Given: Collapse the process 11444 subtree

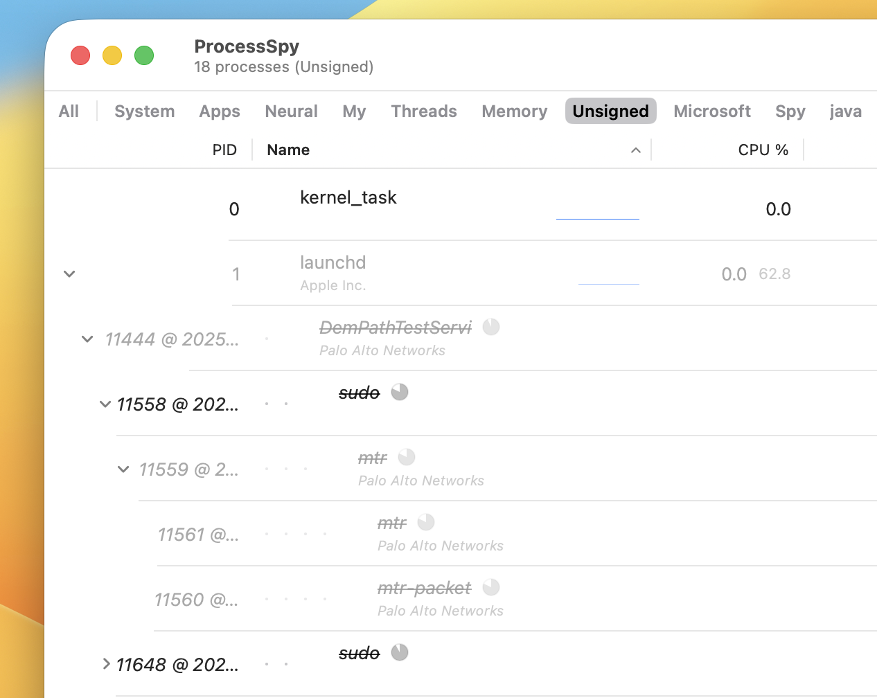Looking at the screenshot, I should pos(87,339).
